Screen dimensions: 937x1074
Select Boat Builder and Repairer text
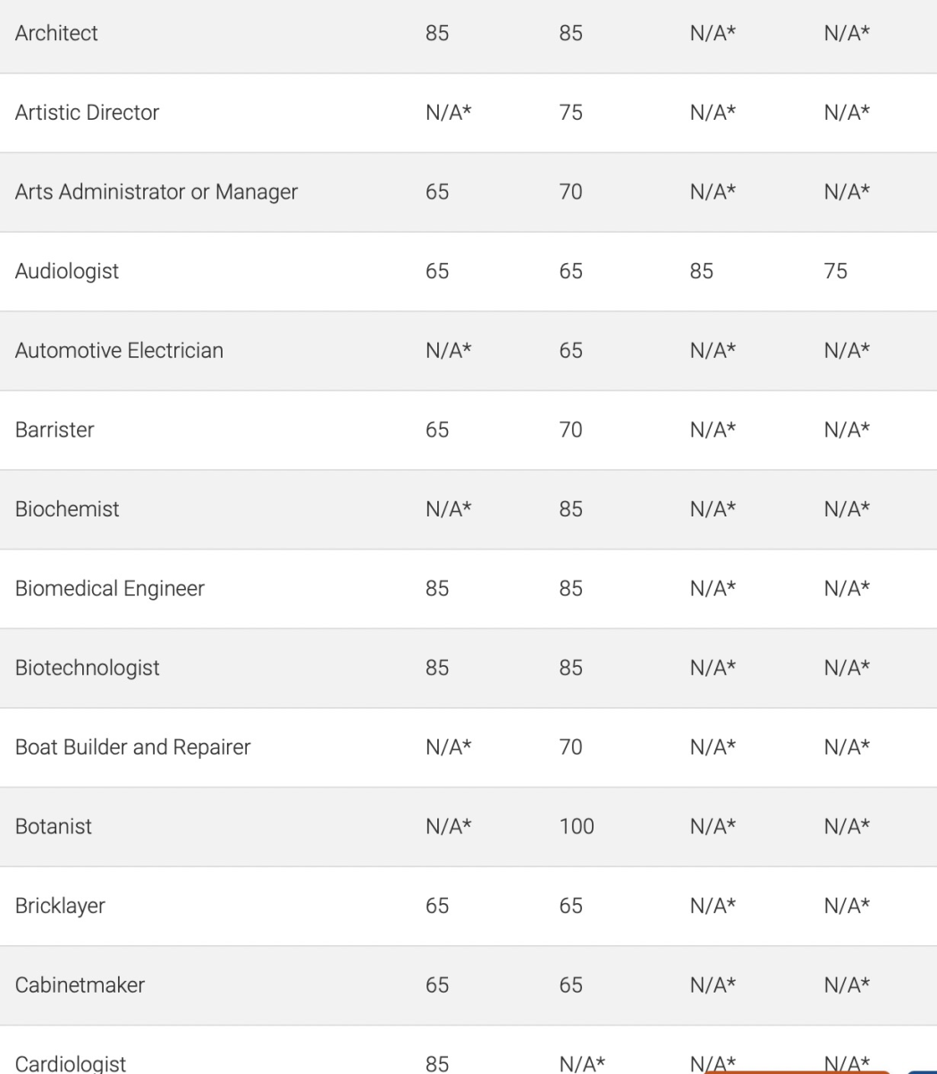[x=133, y=746]
